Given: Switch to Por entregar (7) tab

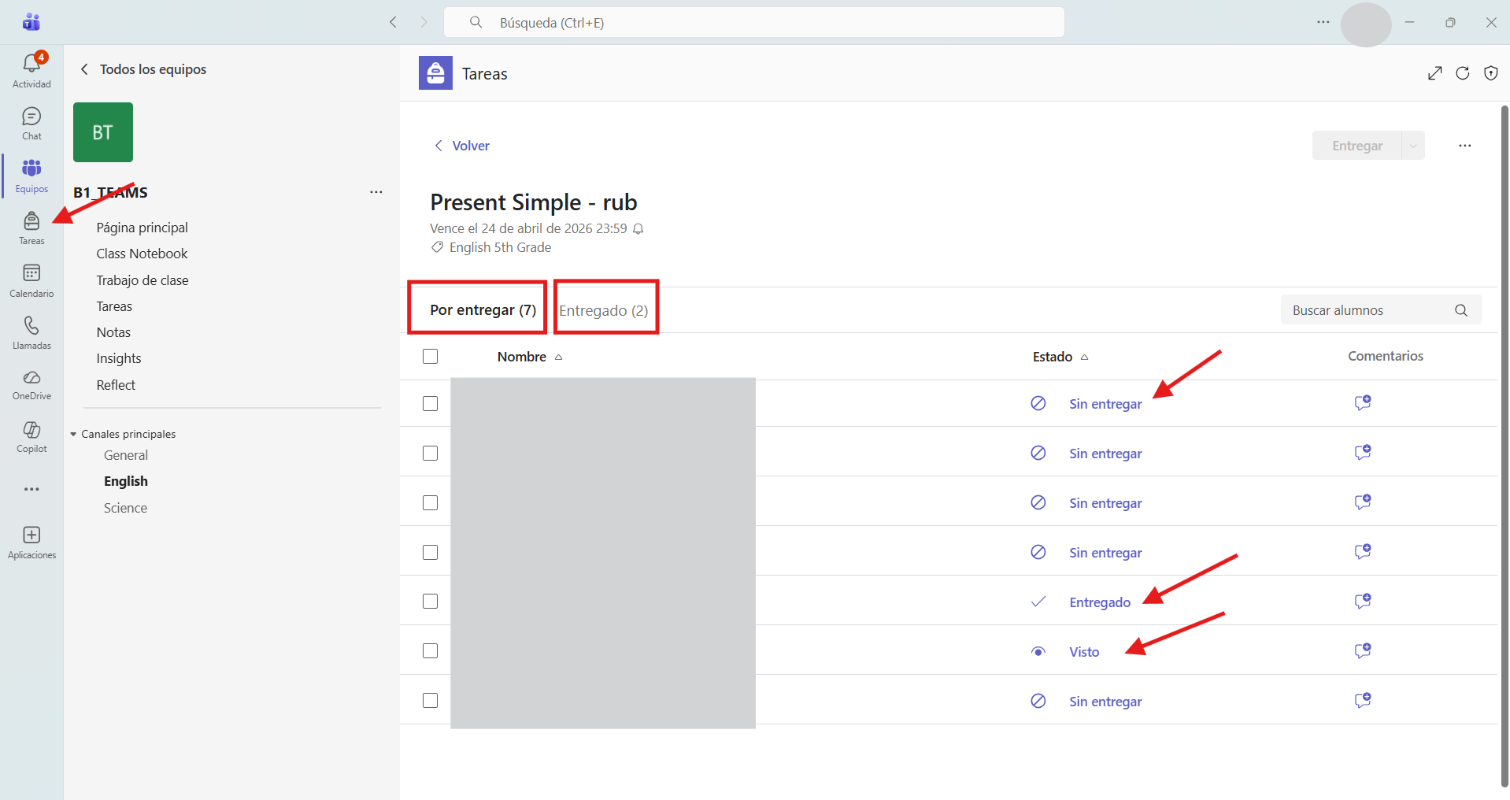Looking at the screenshot, I should (483, 310).
